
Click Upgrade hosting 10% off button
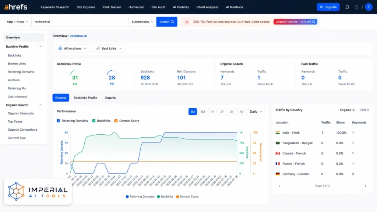pos(295,22)
